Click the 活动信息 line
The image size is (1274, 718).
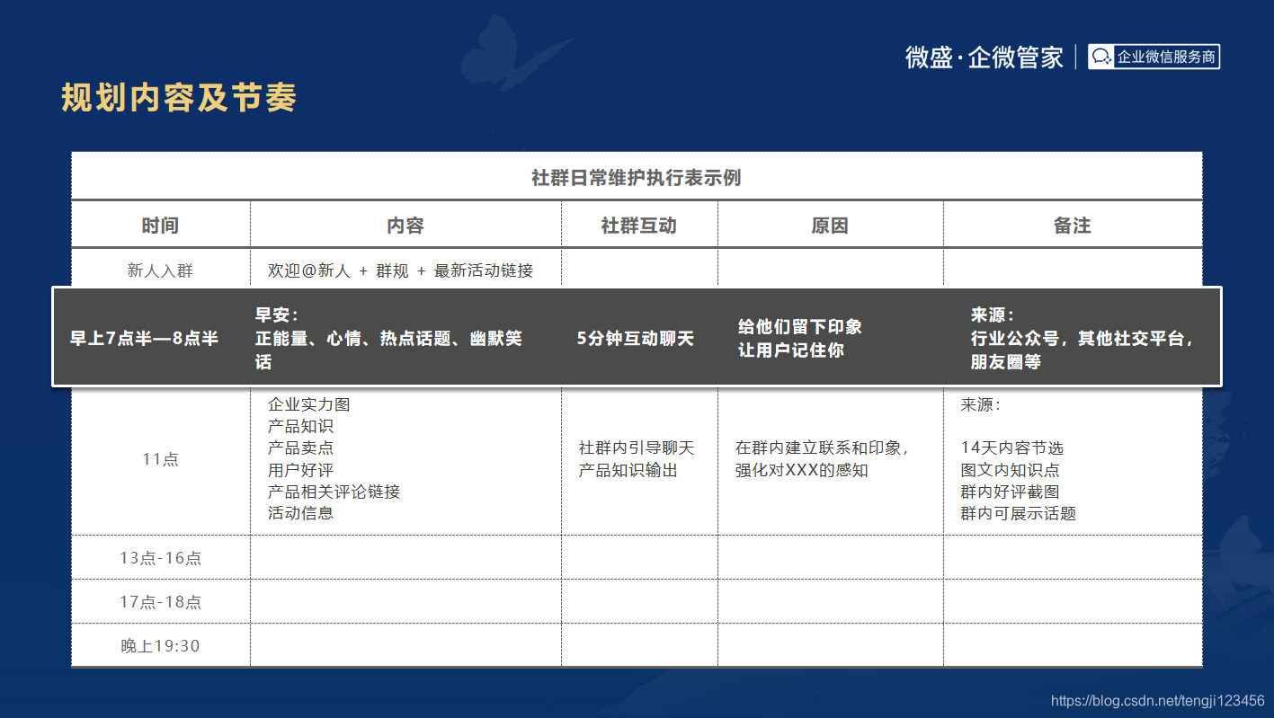pyautogui.click(x=300, y=513)
